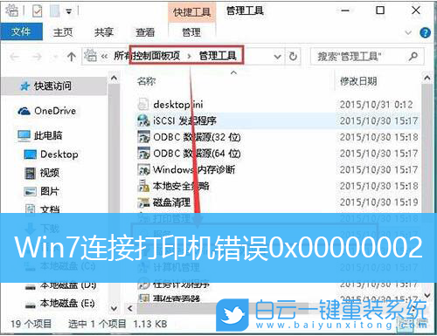The width and height of the screenshot is (437, 336).
Task: Click the horizontal scroll left arrow
Action: coord(130,308)
